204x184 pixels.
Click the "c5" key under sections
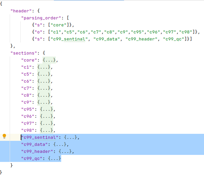26,74
